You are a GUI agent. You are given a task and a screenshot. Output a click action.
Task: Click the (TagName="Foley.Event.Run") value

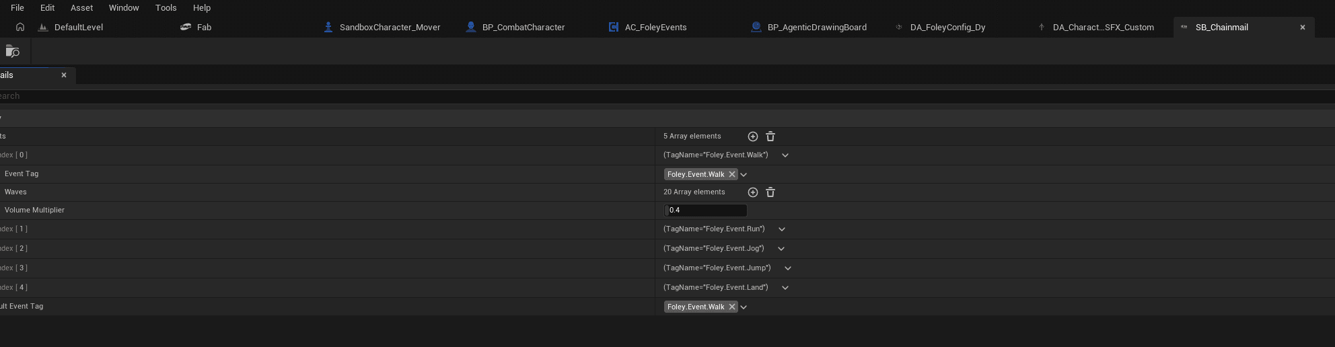[x=714, y=229]
